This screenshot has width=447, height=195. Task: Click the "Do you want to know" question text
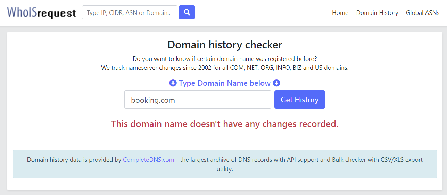click(x=225, y=59)
